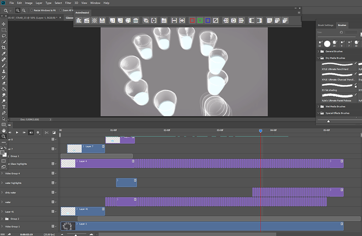Click the timeline zoom slider handle
This screenshot has width=362, height=236.
pyautogui.click(x=76, y=235)
